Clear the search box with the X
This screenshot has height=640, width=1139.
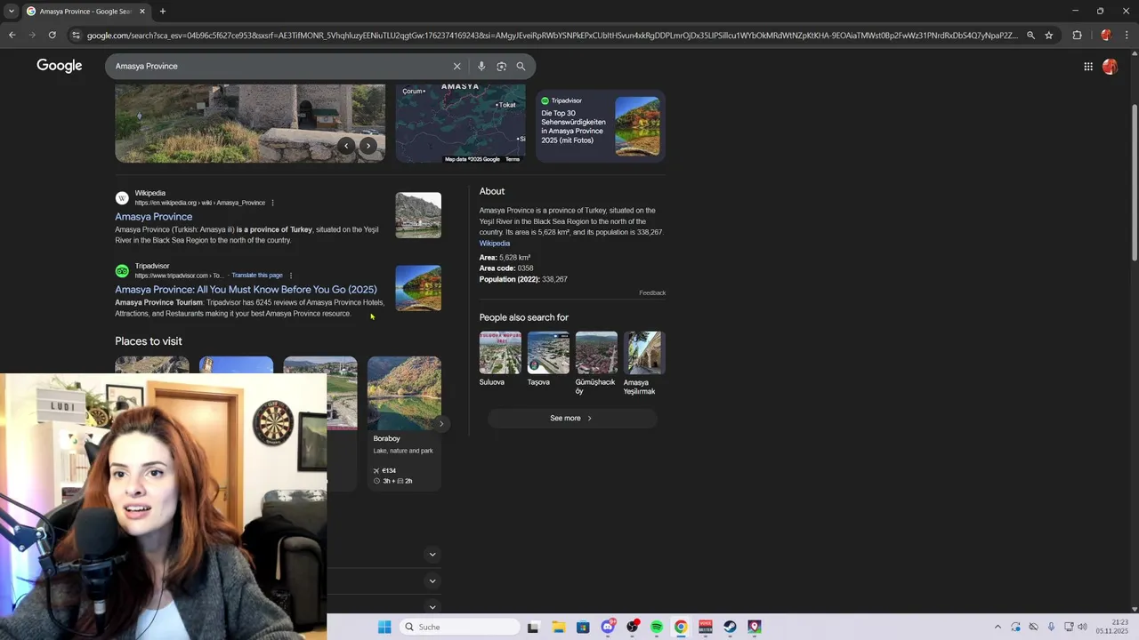pyautogui.click(x=457, y=66)
